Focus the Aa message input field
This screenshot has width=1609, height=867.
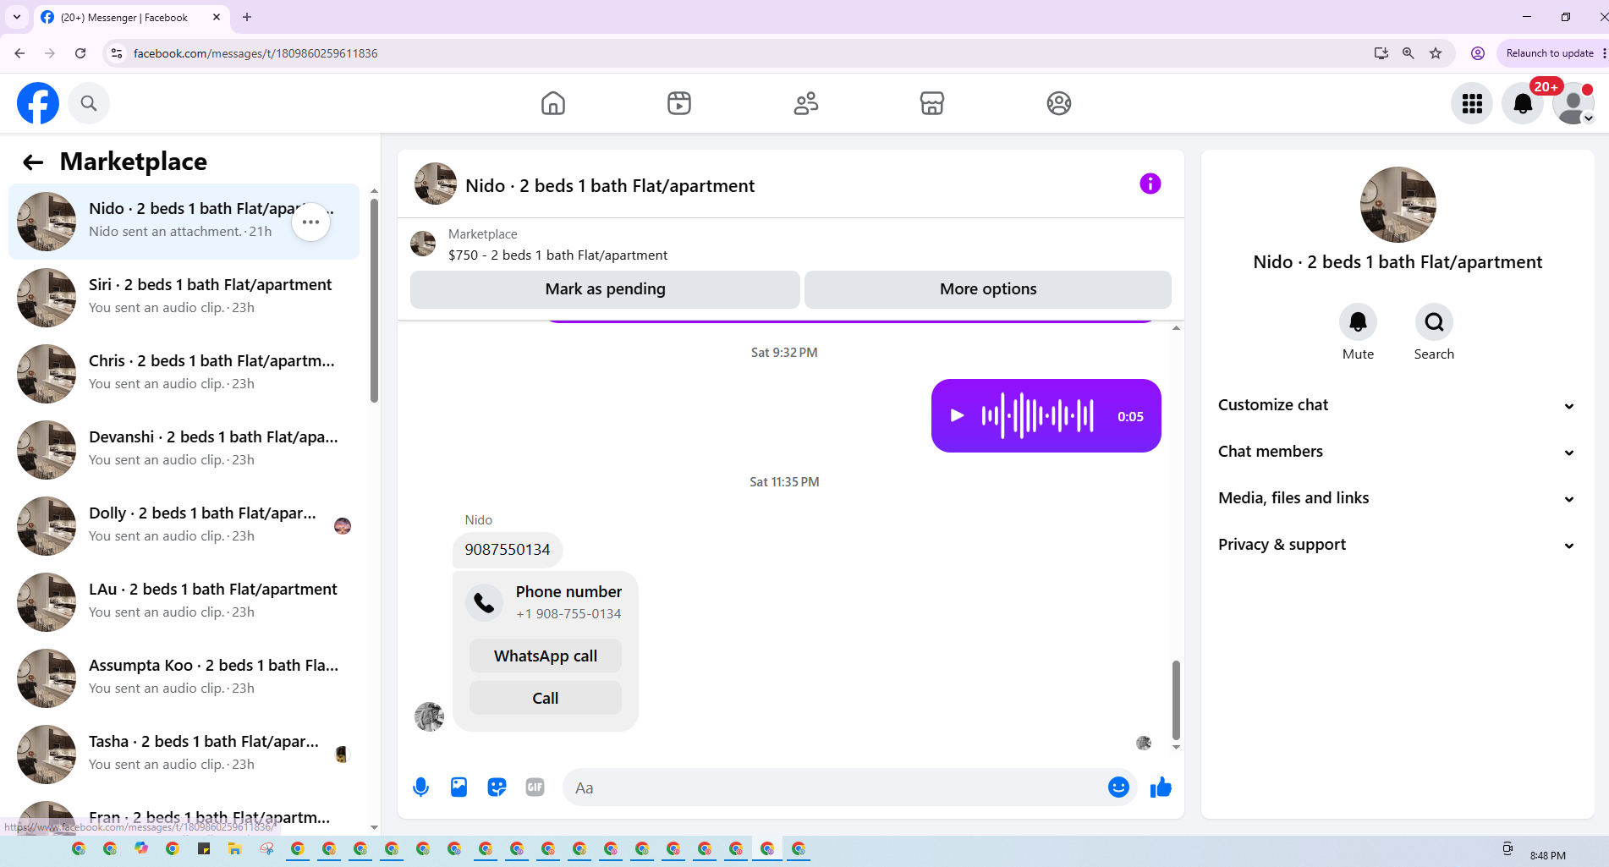tap(833, 787)
